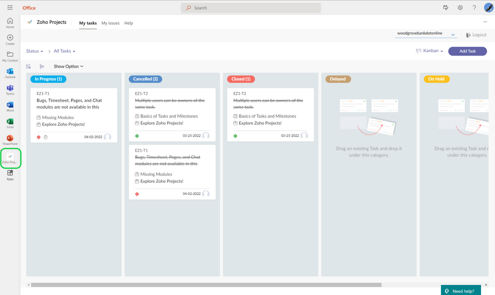Click the column customization icon
Viewport: 495px width, 295px height.
(x=28, y=66)
